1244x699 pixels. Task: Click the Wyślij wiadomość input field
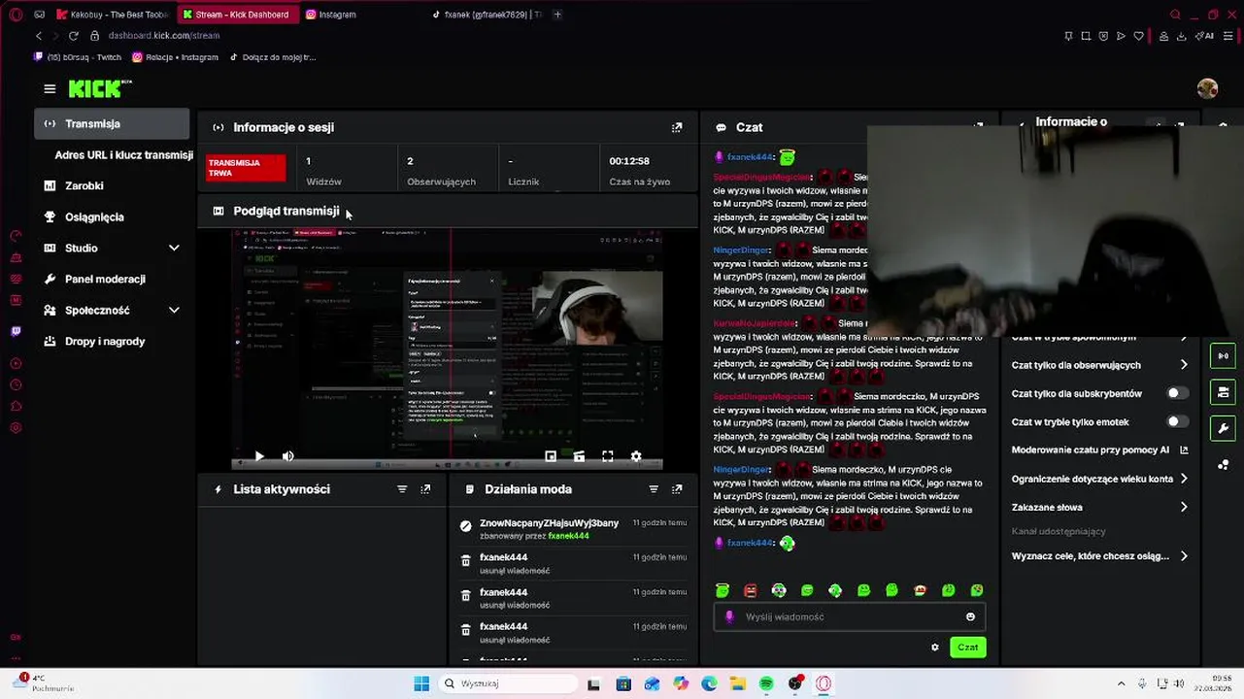pyautogui.click(x=850, y=616)
